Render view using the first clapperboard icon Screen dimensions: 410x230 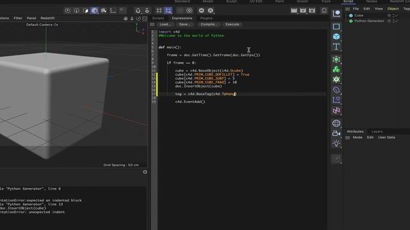point(294,10)
